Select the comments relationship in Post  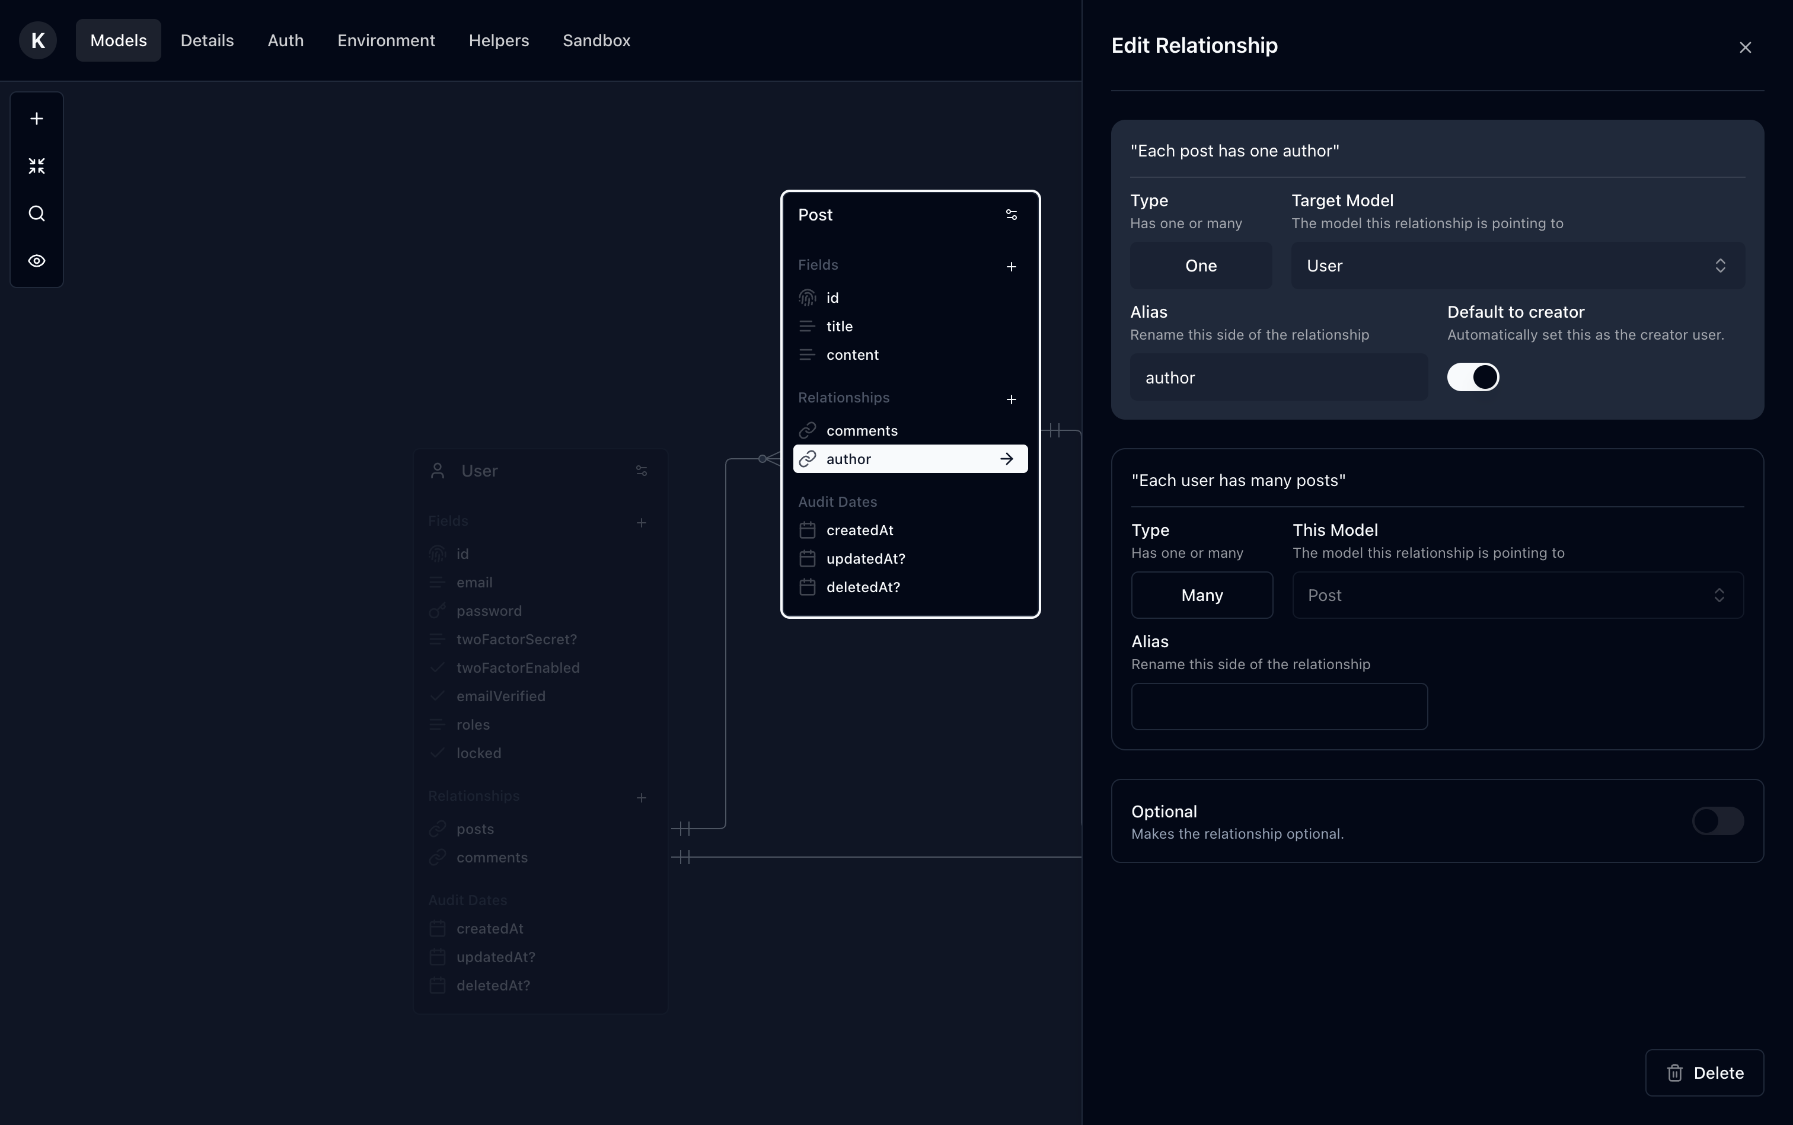pyautogui.click(x=861, y=431)
